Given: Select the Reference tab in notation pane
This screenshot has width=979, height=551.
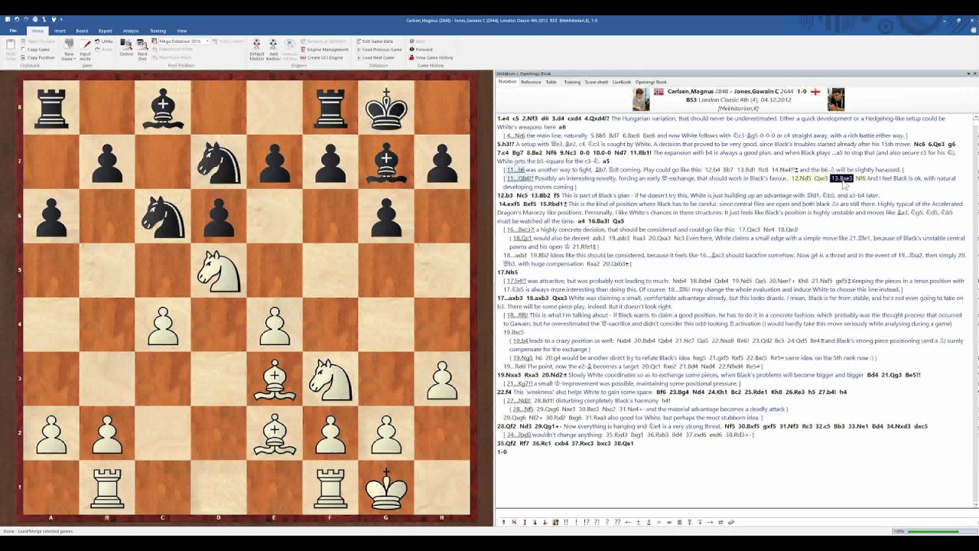Looking at the screenshot, I should pos(531,82).
